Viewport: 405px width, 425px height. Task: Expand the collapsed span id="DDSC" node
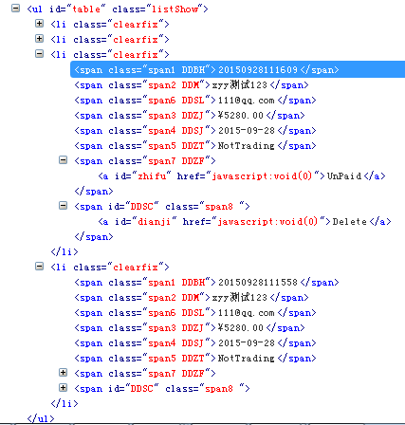point(63,388)
